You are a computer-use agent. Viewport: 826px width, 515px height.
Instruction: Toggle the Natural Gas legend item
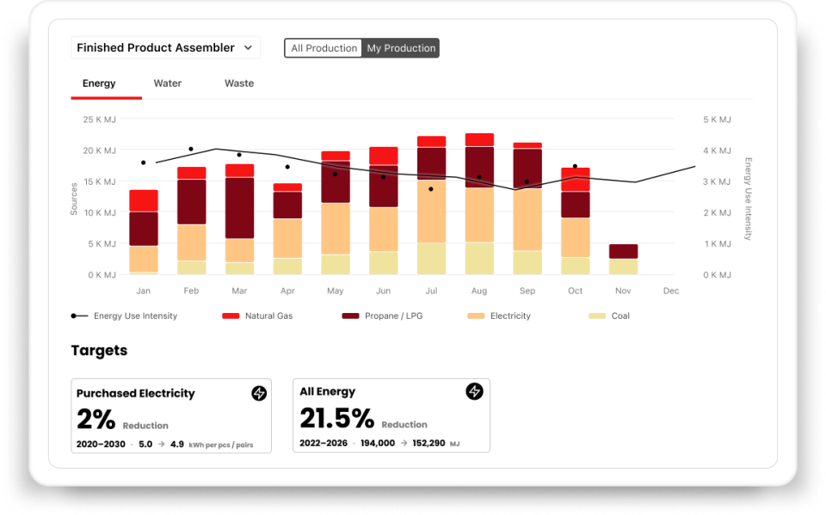click(257, 316)
